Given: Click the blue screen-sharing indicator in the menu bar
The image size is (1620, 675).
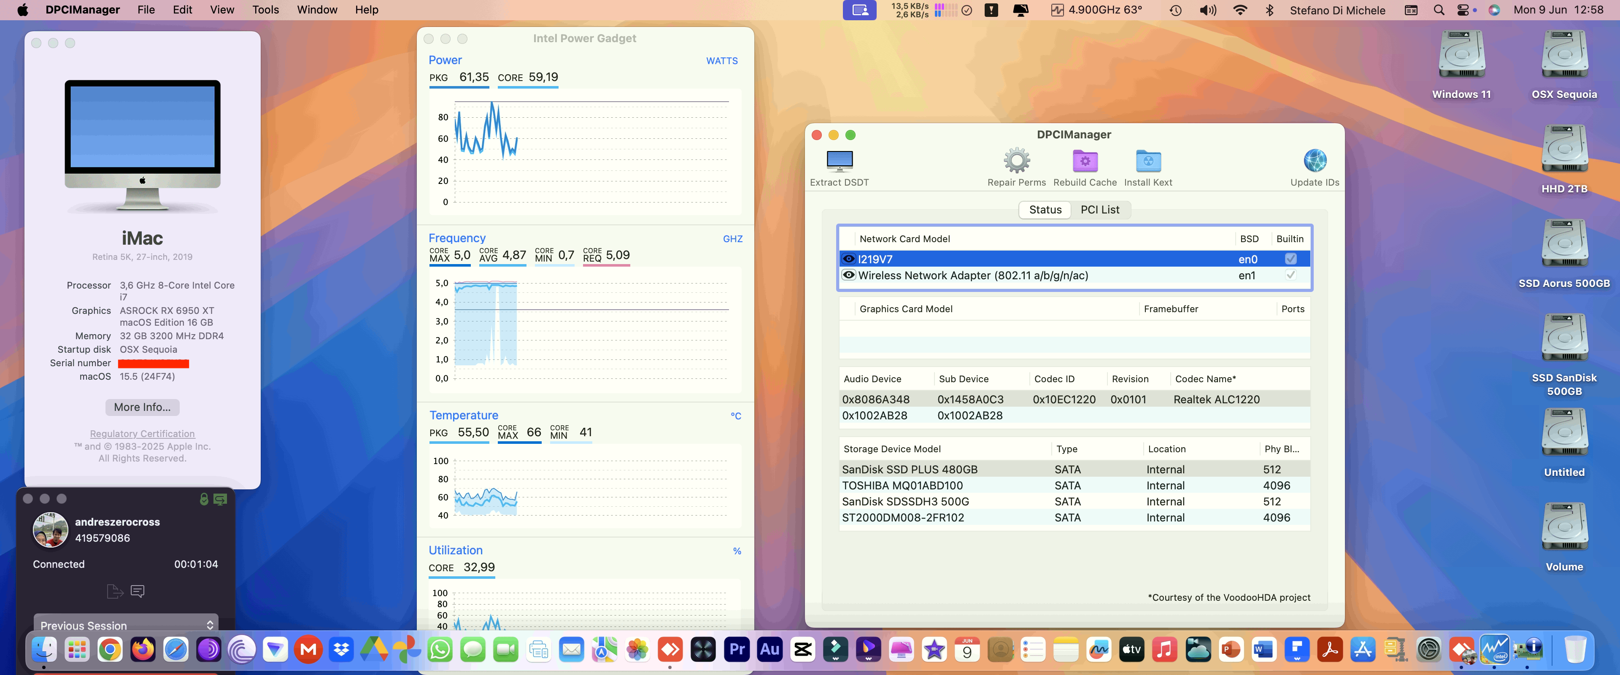Looking at the screenshot, I should coord(859,9).
